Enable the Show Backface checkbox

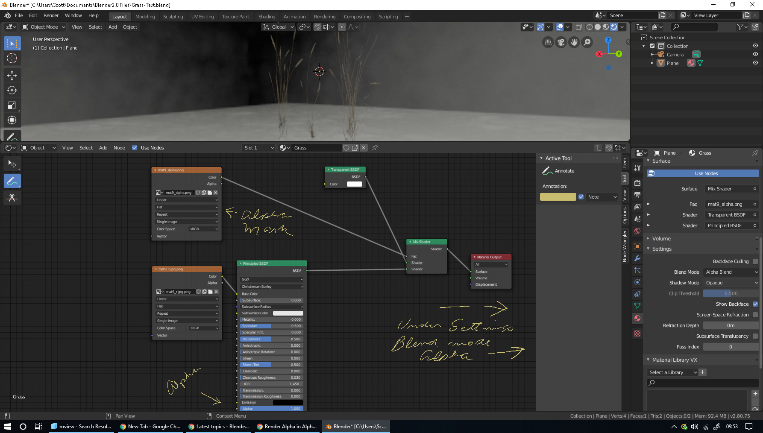point(755,304)
